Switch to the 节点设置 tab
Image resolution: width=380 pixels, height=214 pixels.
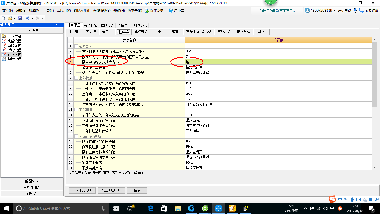pyautogui.click(x=90, y=25)
